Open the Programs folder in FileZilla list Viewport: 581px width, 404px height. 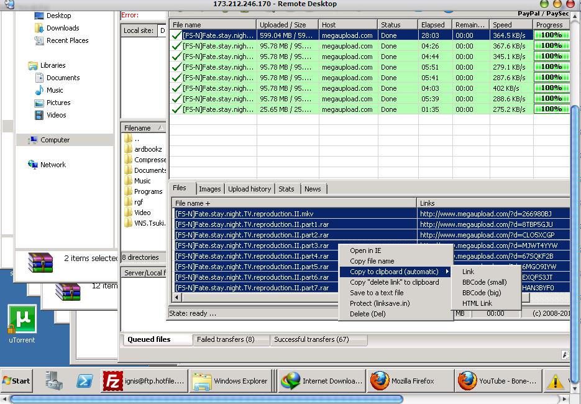point(143,191)
